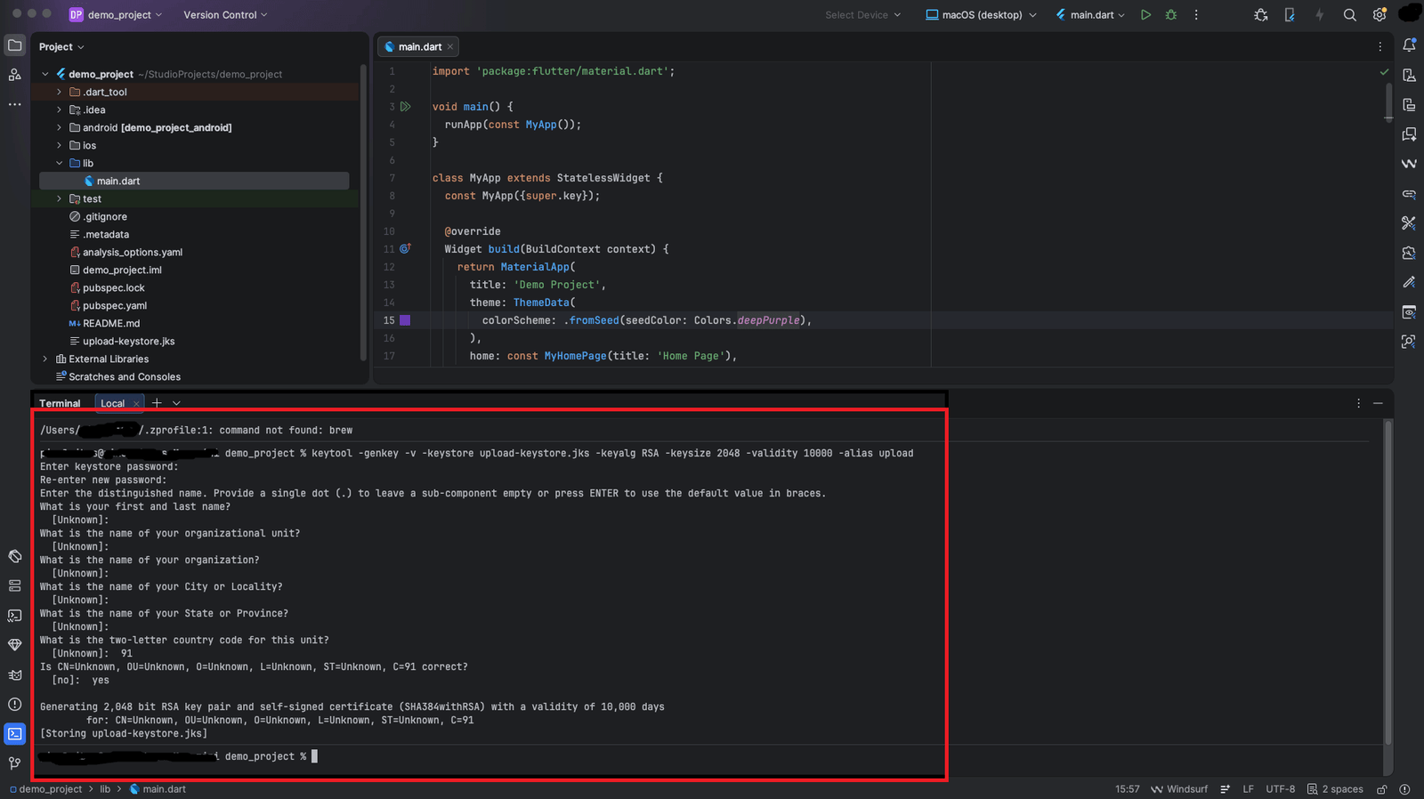Start debugging with the bug icon
The width and height of the screenshot is (1424, 799).
[x=1171, y=15]
